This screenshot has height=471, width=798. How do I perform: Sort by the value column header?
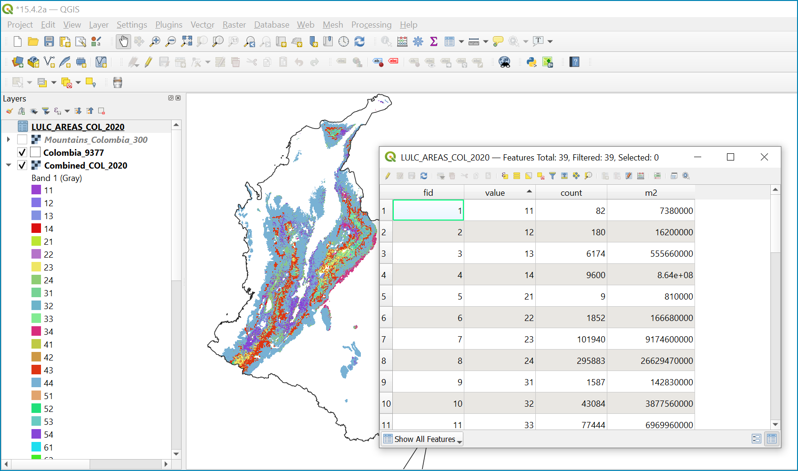click(500, 192)
